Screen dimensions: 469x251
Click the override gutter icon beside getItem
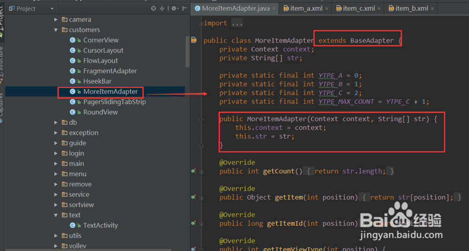194,197
